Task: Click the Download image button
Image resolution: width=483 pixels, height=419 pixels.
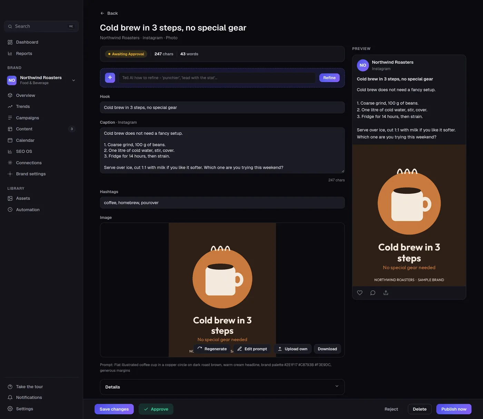Action: pos(327,349)
